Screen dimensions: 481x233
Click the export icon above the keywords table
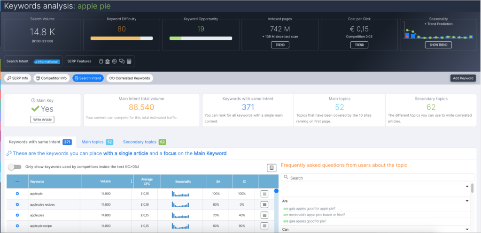coord(271,168)
